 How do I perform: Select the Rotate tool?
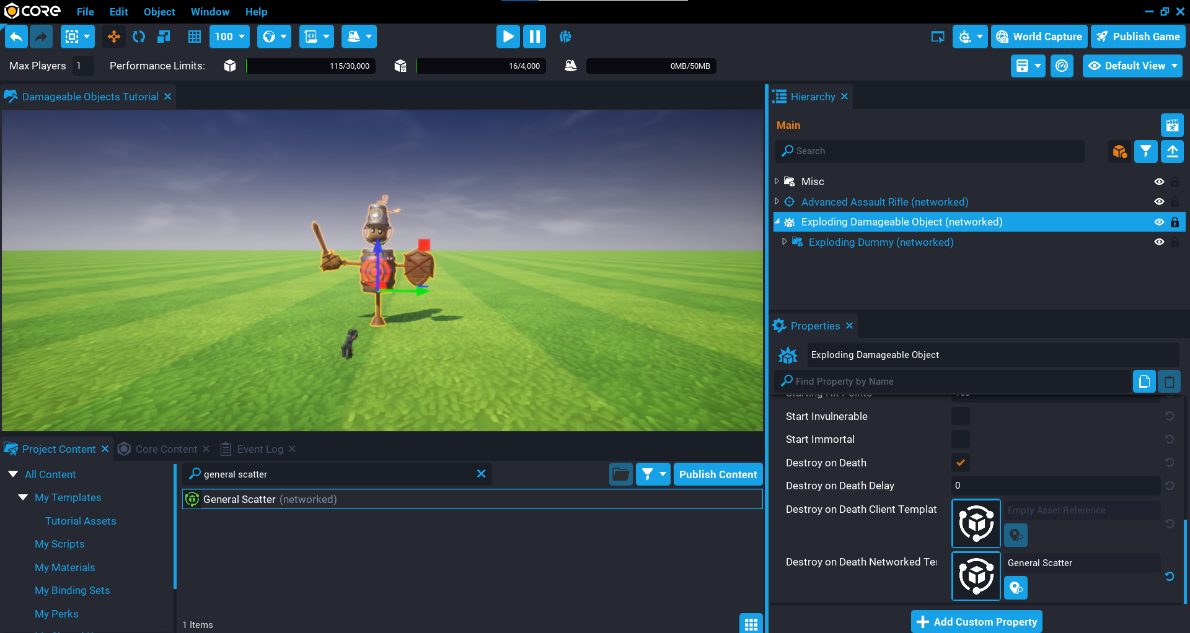[139, 37]
